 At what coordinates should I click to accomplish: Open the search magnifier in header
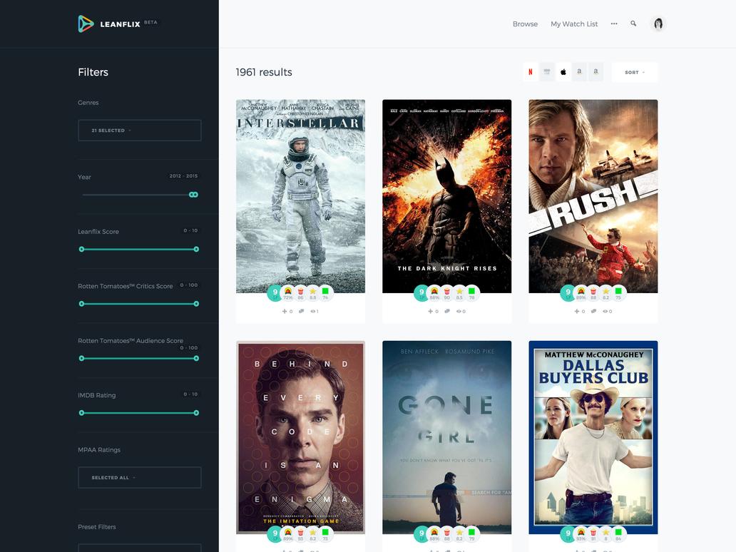[633, 24]
